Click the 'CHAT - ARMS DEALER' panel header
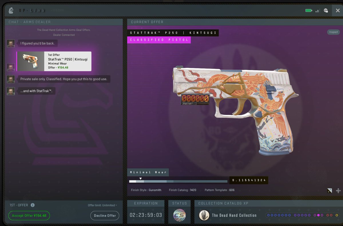Image resolution: width=343 pixels, height=226 pixels. click(x=64, y=22)
